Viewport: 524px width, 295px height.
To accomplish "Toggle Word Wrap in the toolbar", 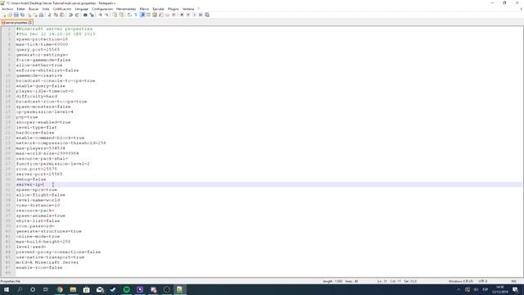I will pos(129,15).
